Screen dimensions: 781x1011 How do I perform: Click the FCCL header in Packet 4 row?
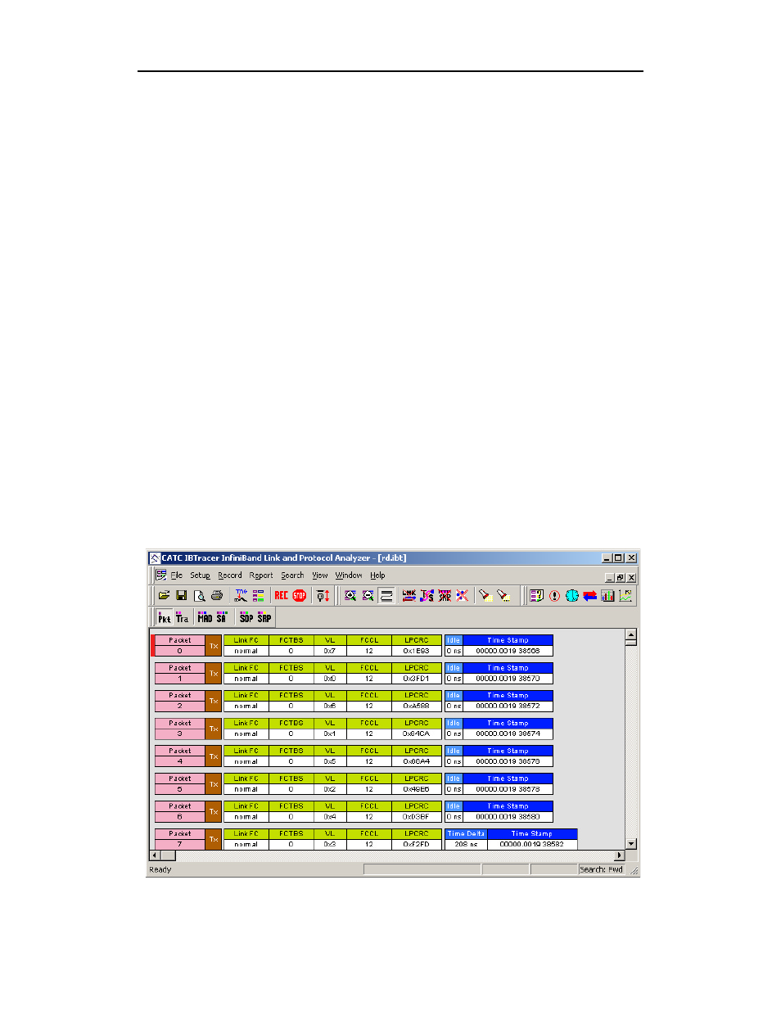[369, 751]
